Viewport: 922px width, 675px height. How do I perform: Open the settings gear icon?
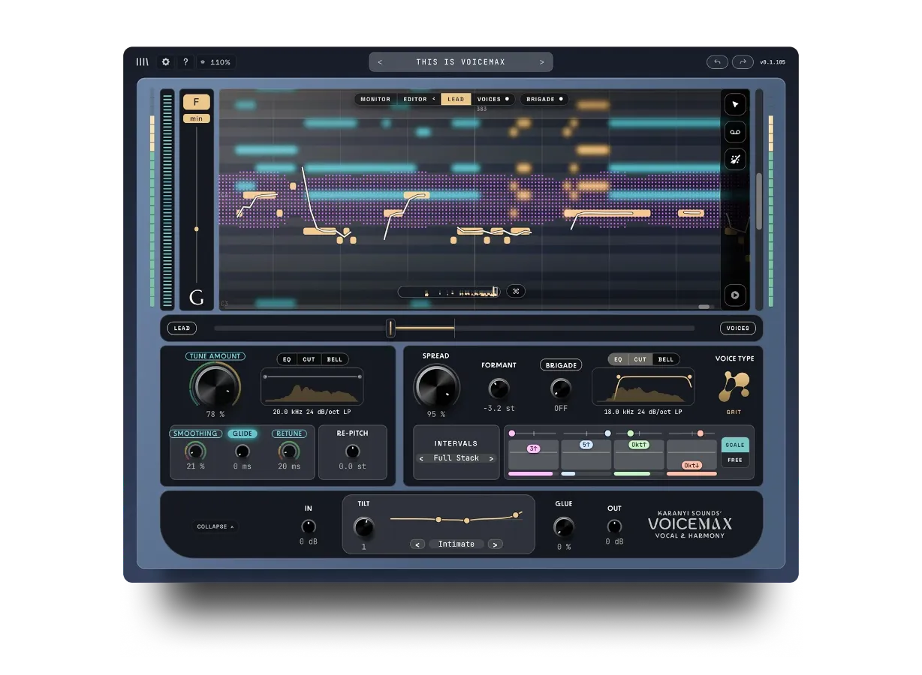166,62
